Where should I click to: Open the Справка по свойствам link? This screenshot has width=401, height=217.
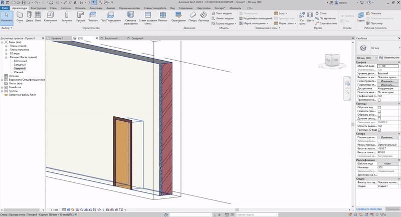pos(369,209)
